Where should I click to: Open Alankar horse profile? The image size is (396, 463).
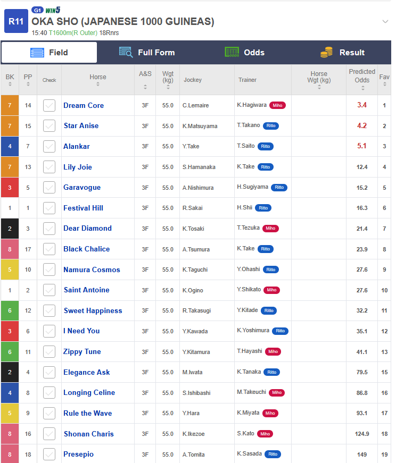click(77, 147)
